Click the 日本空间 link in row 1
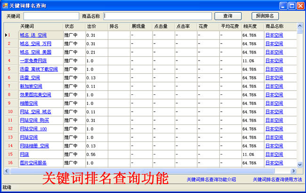 [x=274, y=35]
